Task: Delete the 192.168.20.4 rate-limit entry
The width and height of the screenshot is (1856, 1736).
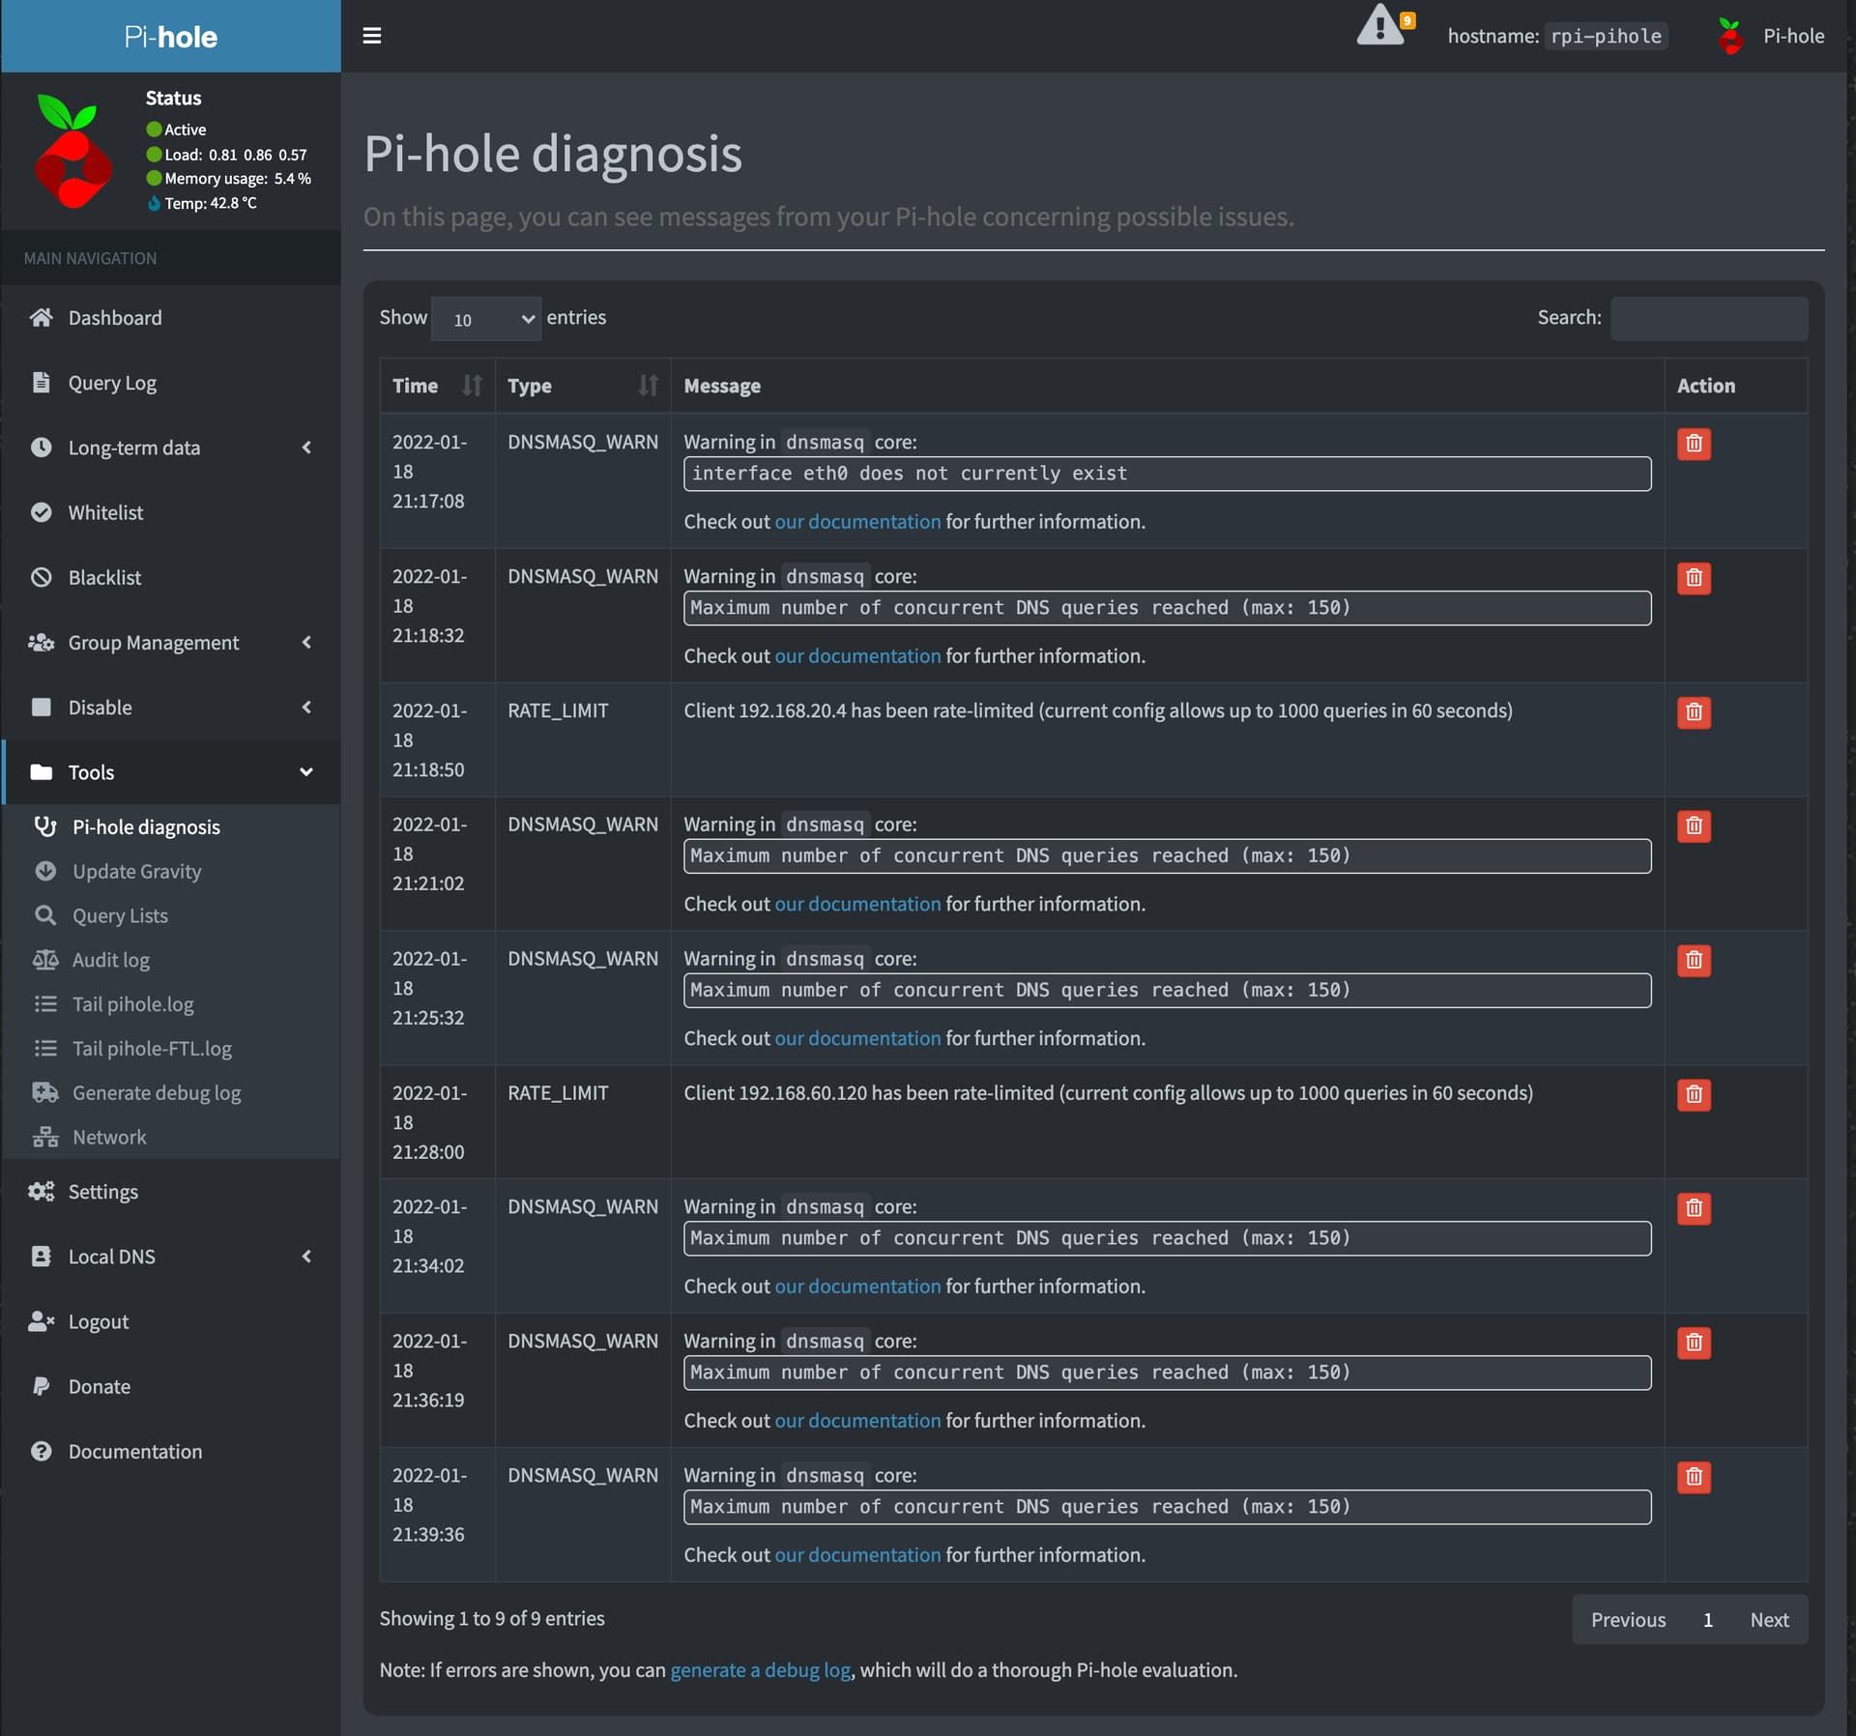Action: (1694, 712)
